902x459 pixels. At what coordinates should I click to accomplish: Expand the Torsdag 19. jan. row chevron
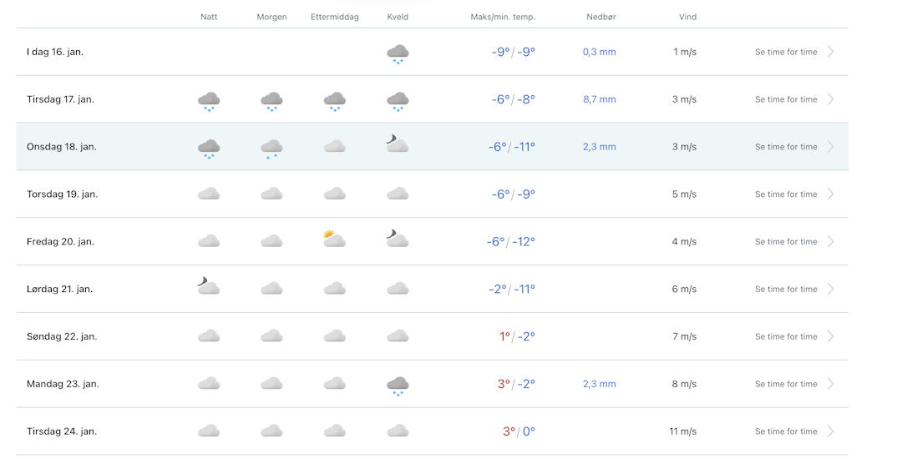click(830, 194)
